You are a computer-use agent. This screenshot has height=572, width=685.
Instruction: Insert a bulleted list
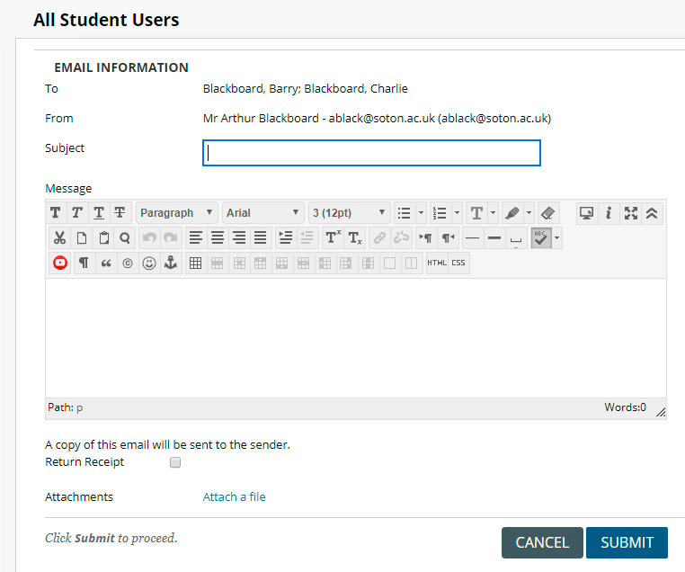(x=405, y=213)
